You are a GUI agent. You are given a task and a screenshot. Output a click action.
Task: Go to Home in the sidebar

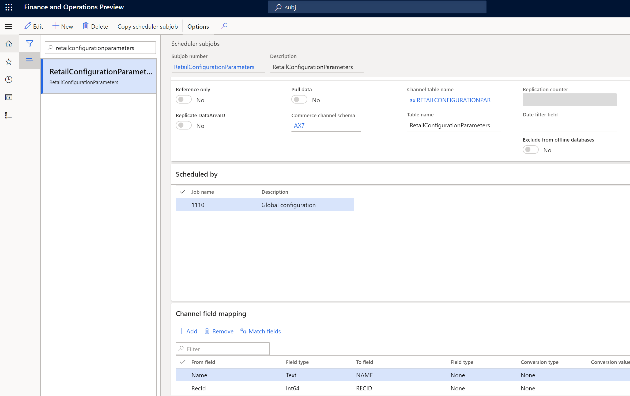tap(9, 43)
